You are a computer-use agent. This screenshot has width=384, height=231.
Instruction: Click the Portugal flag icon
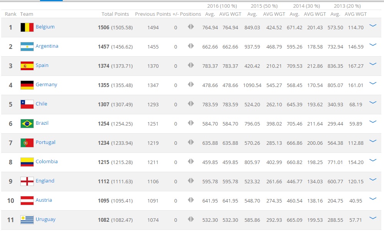click(x=27, y=143)
